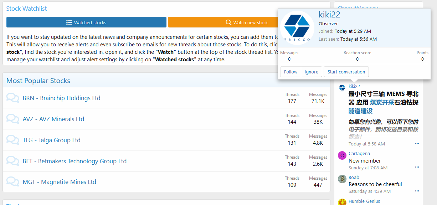Click Boab's avatar picture
The height and width of the screenshot is (205, 437).
click(x=342, y=179)
